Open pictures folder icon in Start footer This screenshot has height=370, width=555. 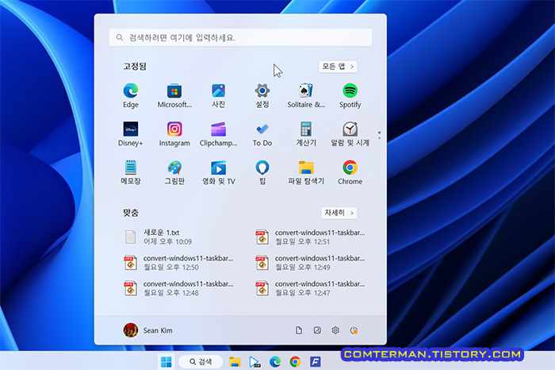click(317, 330)
